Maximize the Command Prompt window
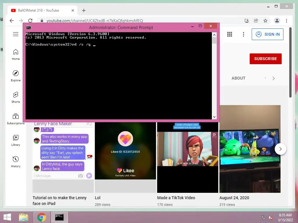 point(200,26)
